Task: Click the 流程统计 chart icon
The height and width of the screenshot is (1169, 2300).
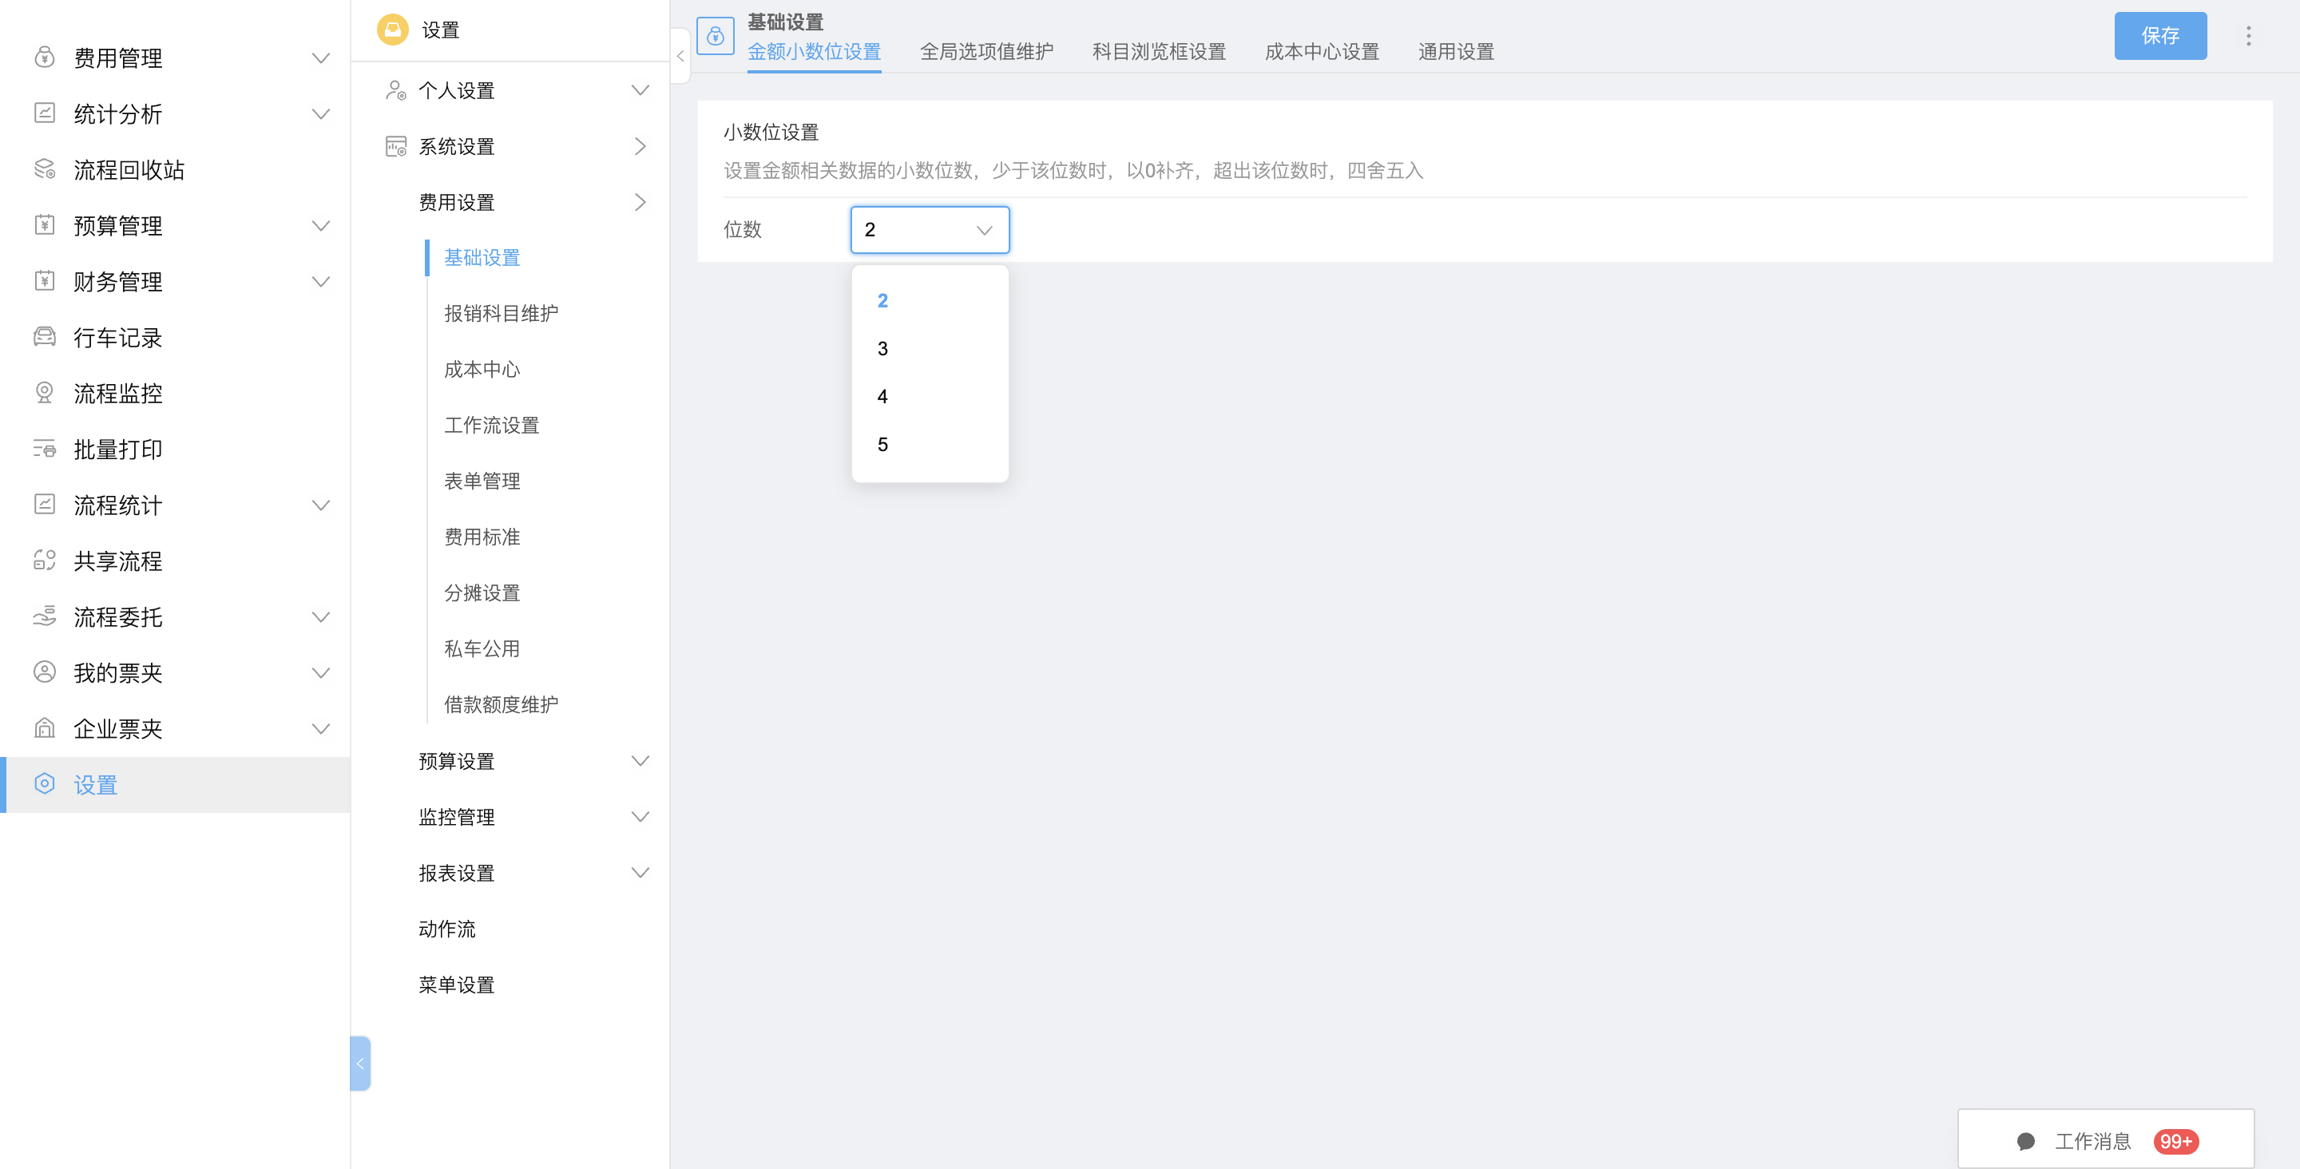Action: click(45, 505)
